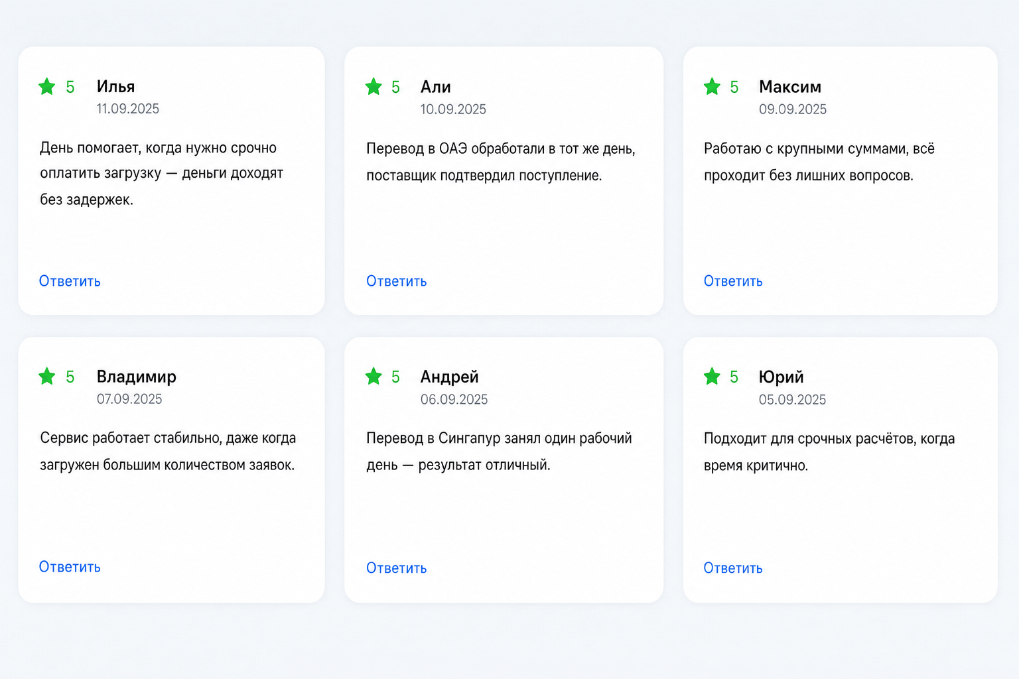The image size is (1019, 679).
Task: Click rating number 5 beside Владимир
Action: point(70,377)
